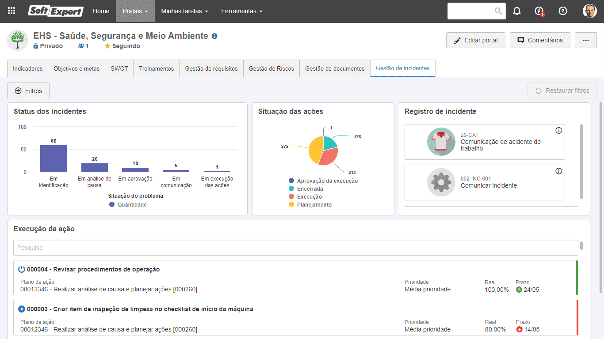
Task: Toggle Quantidade legend in bar chart
Action: coord(128,205)
